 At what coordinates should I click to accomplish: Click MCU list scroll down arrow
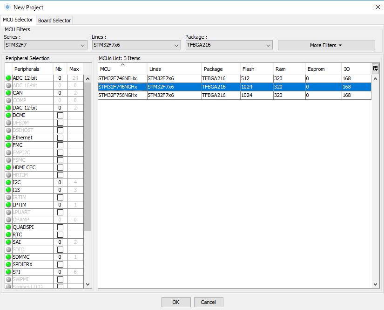(375, 284)
